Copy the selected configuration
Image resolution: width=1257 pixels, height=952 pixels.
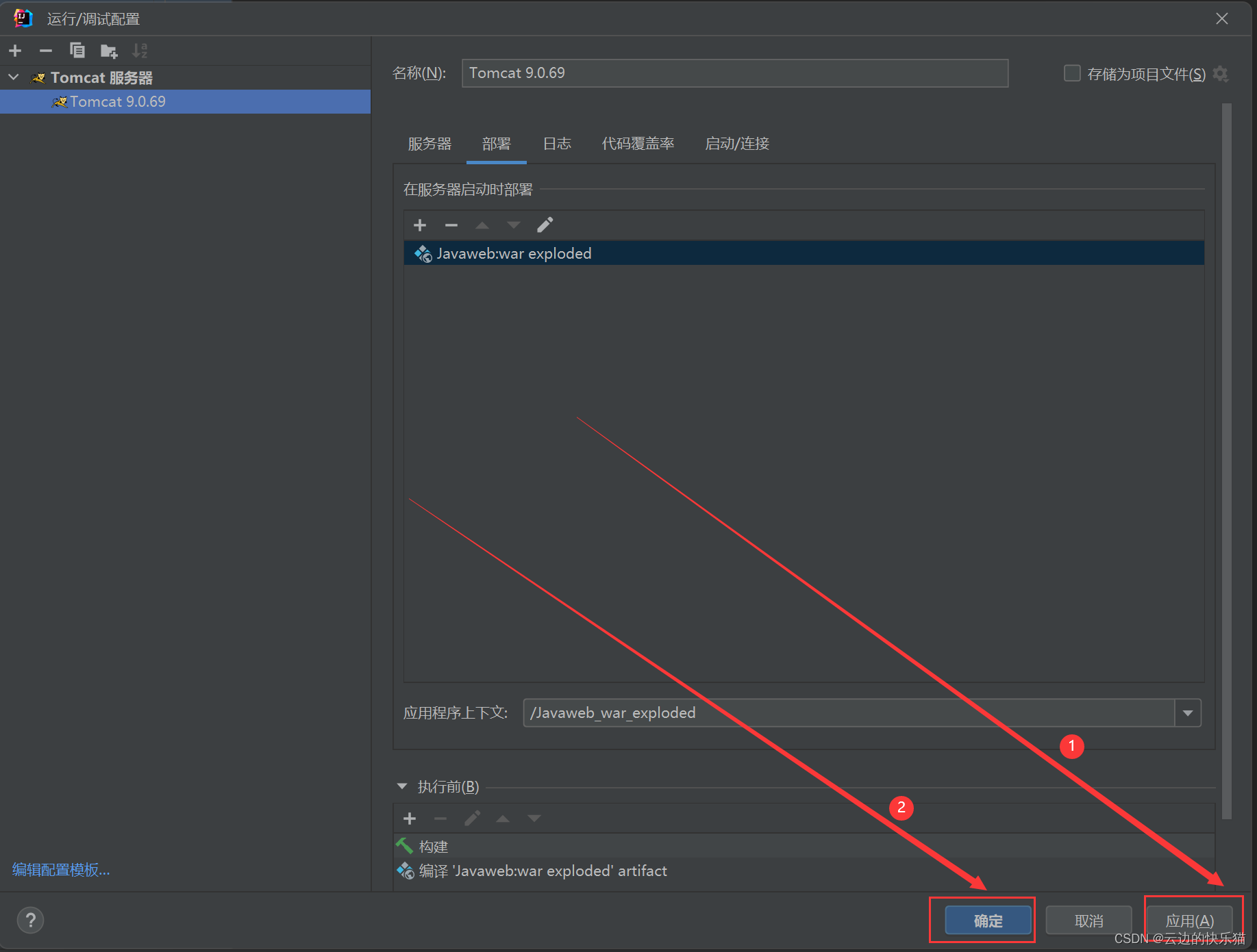77,51
